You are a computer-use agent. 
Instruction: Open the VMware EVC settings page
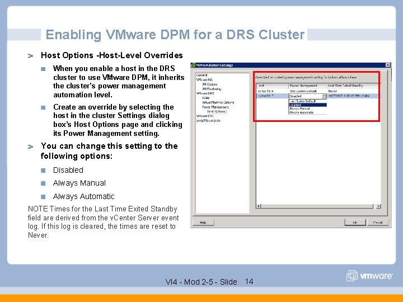(205, 116)
